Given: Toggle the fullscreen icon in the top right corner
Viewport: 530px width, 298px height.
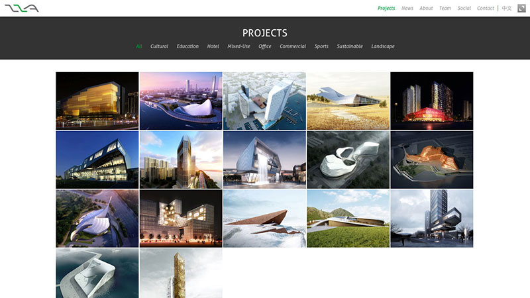Looking at the screenshot, I should (x=521, y=8).
